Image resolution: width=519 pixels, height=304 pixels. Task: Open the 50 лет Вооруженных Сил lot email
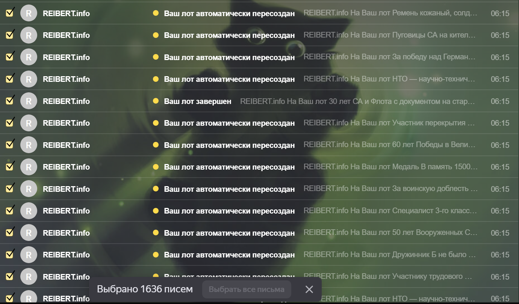[x=259, y=233]
